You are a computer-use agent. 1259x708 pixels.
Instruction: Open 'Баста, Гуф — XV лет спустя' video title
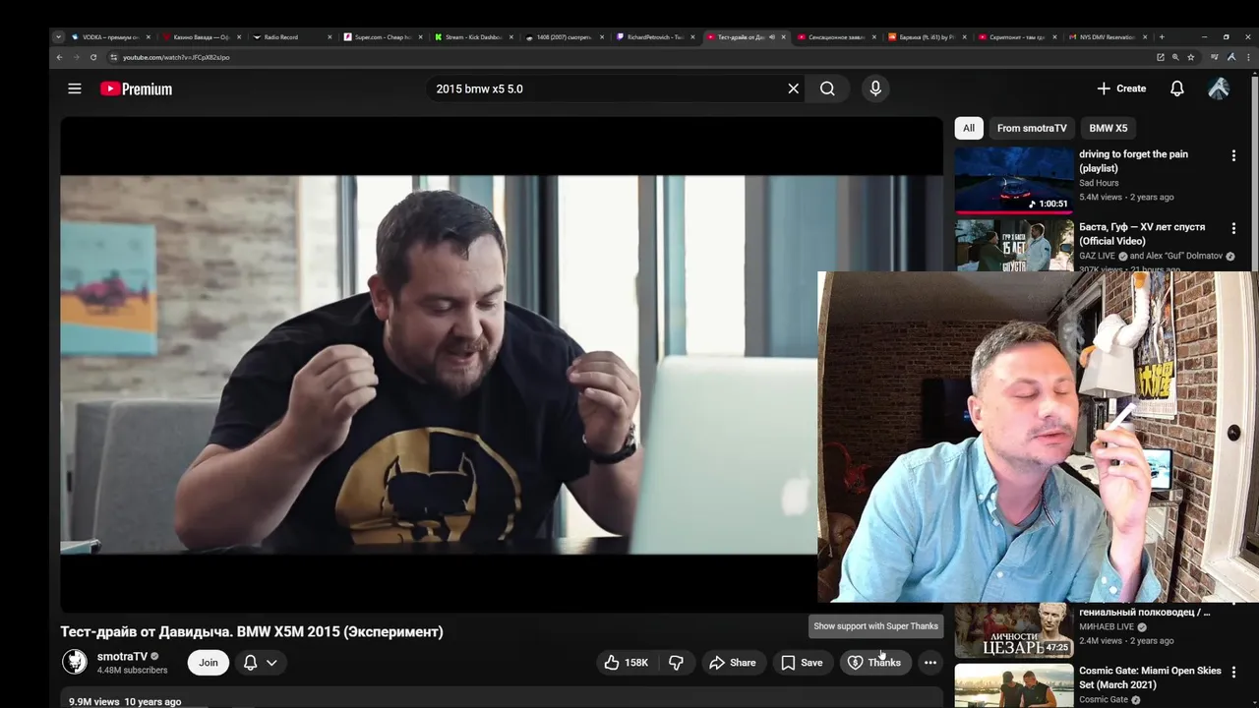1142,234
